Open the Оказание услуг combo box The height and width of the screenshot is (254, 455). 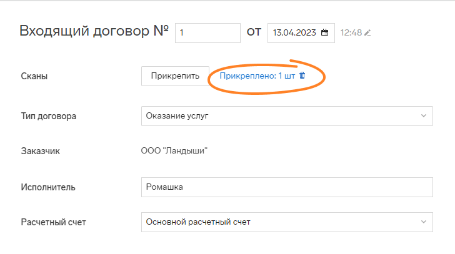tap(287, 116)
